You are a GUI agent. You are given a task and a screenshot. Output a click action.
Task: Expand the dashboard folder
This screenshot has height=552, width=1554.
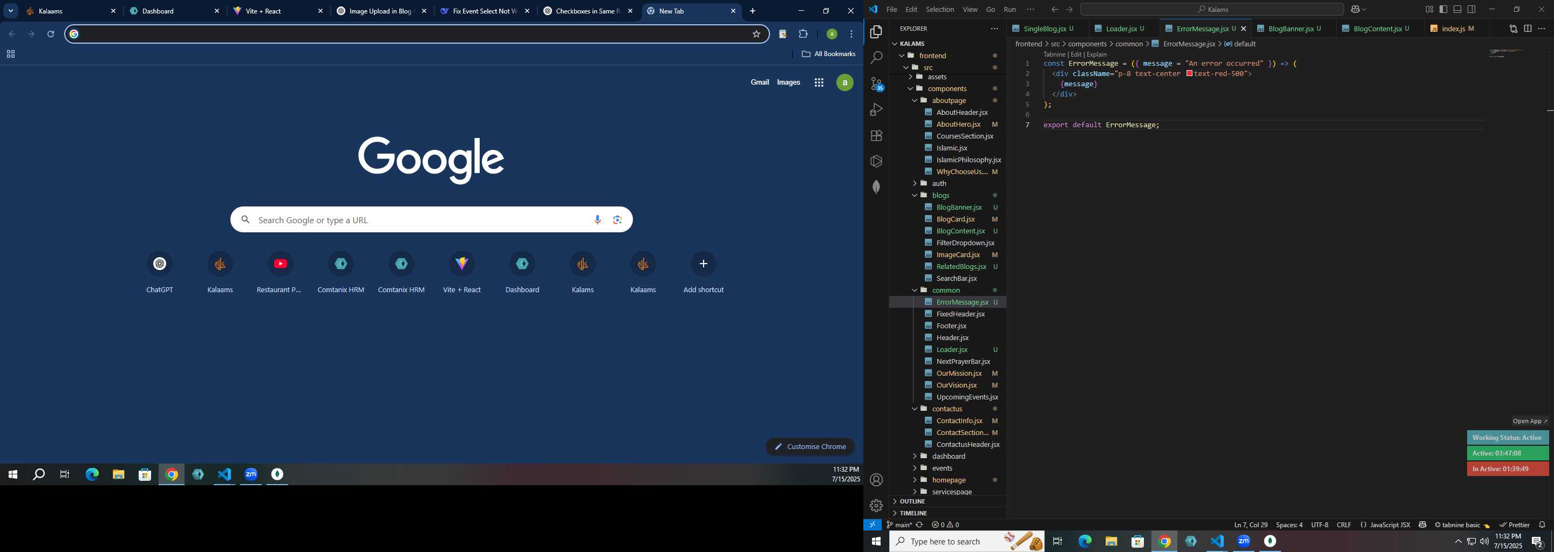click(915, 456)
